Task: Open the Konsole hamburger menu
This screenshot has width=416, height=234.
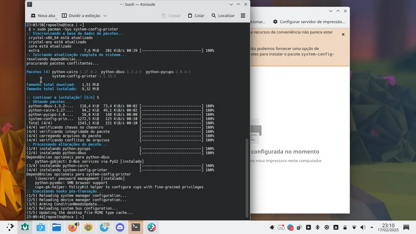Action: (x=243, y=16)
